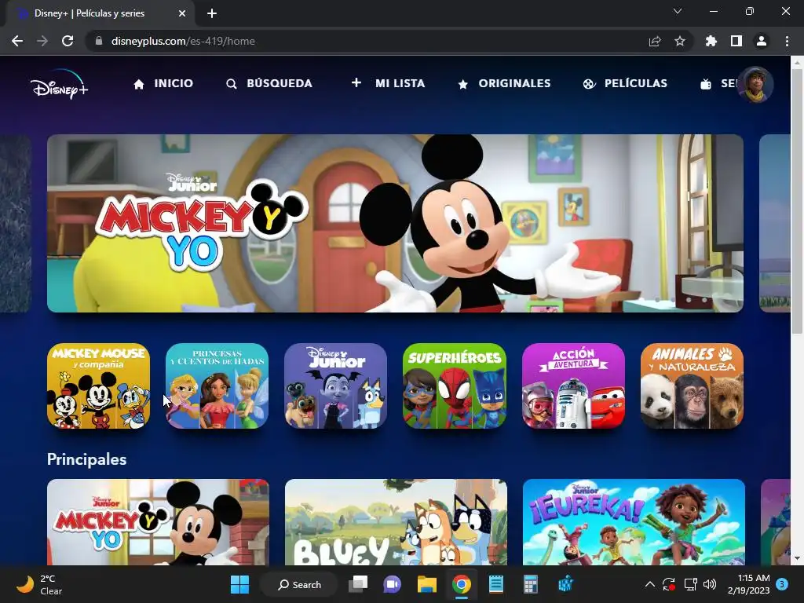Open ORIGINALES in the navigation bar
Screen dimensions: 804x603
coord(504,83)
